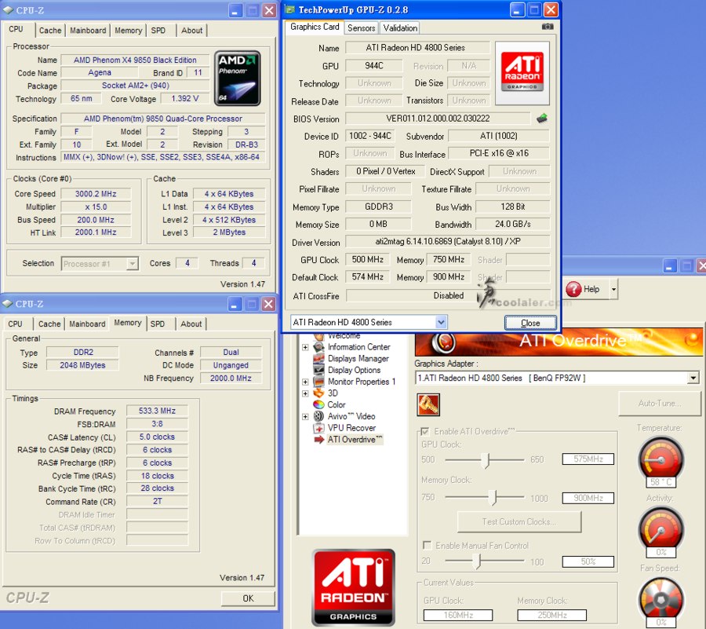Open the About tab in the Processor CPU-Z window
Image resolution: width=706 pixels, height=629 pixels.
pyautogui.click(x=192, y=30)
